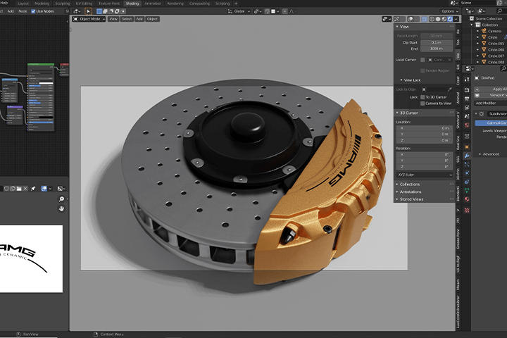The width and height of the screenshot is (507, 338).
Task: Toggle viewport gizmos display
Action: point(396,19)
